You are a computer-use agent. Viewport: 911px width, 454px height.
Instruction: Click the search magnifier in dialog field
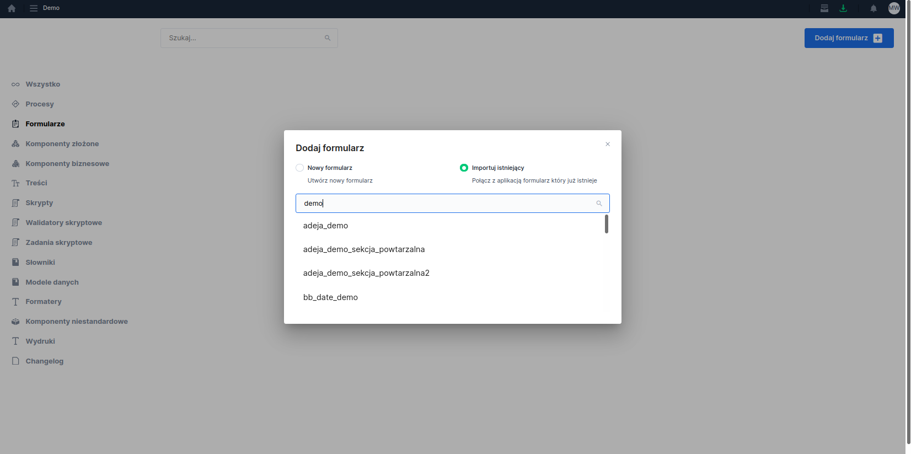[599, 204]
